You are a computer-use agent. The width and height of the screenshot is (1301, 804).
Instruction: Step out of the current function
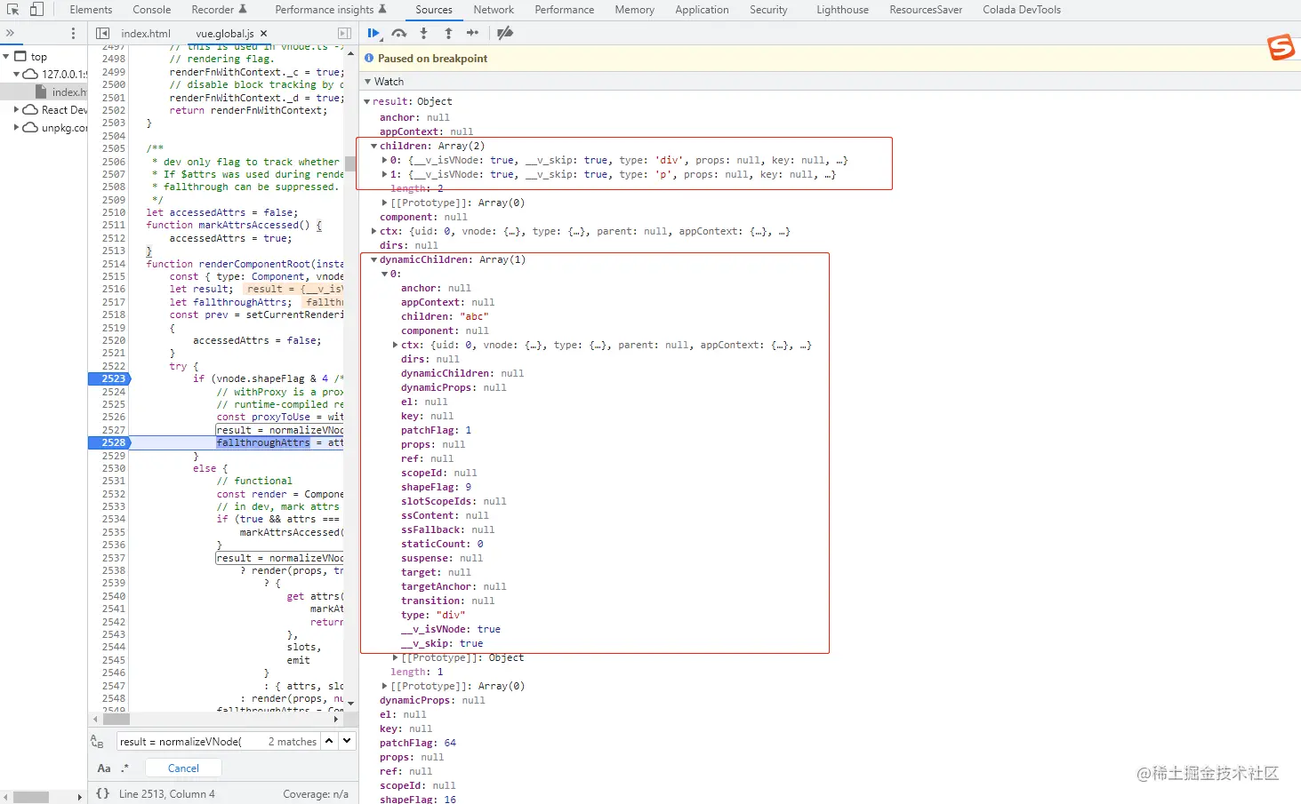[x=448, y=32]
